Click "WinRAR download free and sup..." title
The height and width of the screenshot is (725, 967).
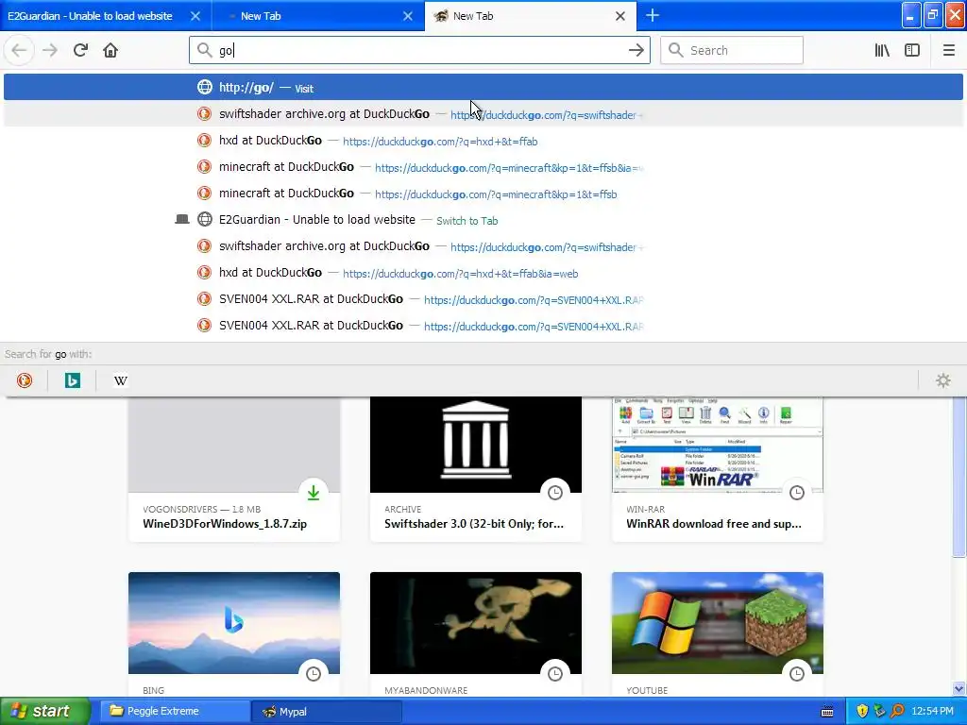tap(714, 524)
